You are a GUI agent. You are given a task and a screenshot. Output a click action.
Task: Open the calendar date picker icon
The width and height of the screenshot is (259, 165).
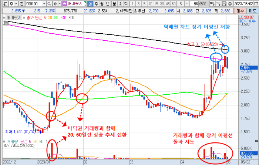tap(255, 4)
